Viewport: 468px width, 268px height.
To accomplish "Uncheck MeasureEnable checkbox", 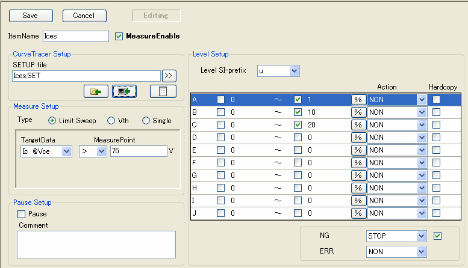I will pos(119,36).
